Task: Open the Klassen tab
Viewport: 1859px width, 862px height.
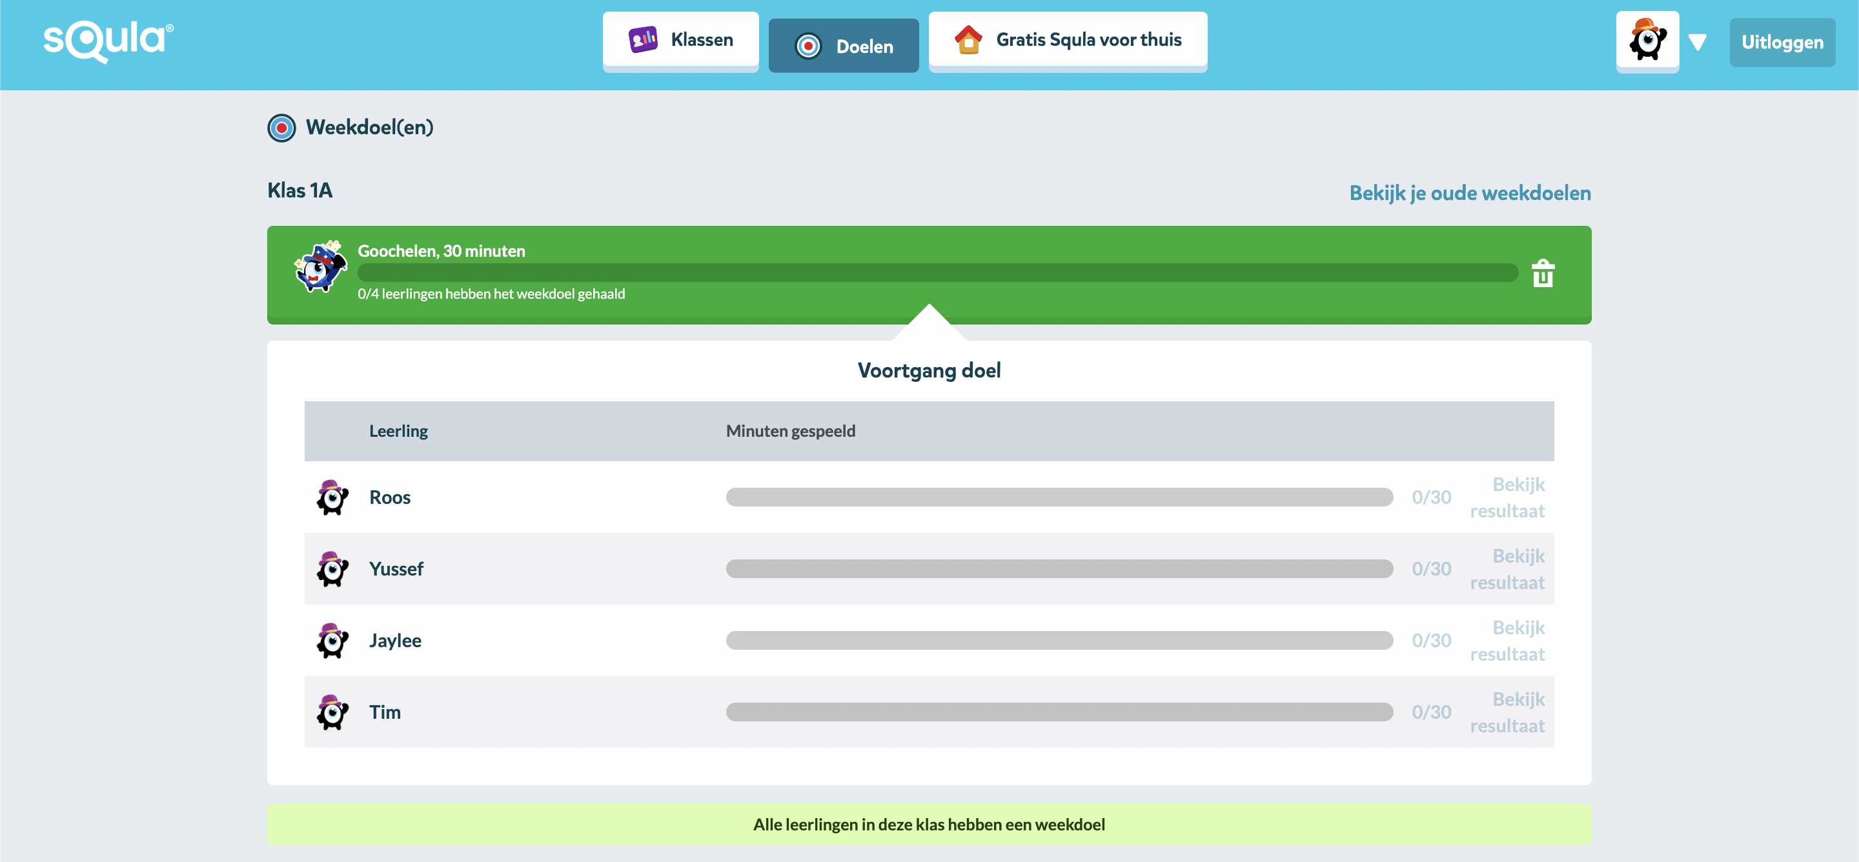Action: (680, 41)
